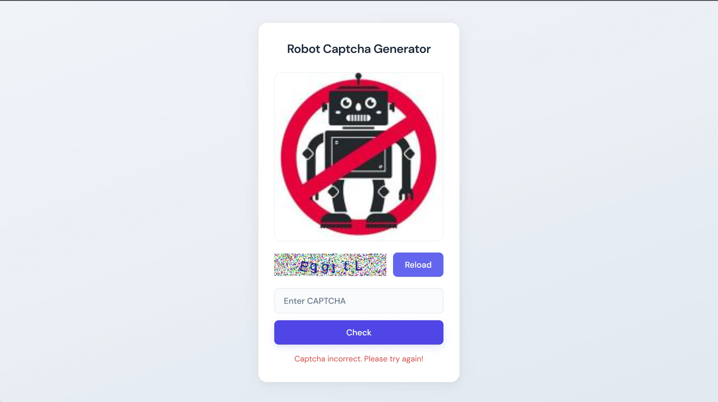Click the robot's foot on the left
The height and width of the screenshot is (402, 718).
(x=336, y=220)
